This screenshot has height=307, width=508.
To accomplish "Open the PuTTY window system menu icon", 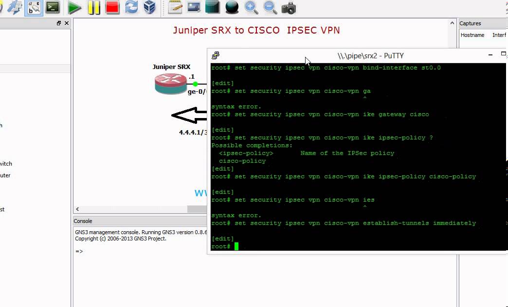I will tap(216, 56).
